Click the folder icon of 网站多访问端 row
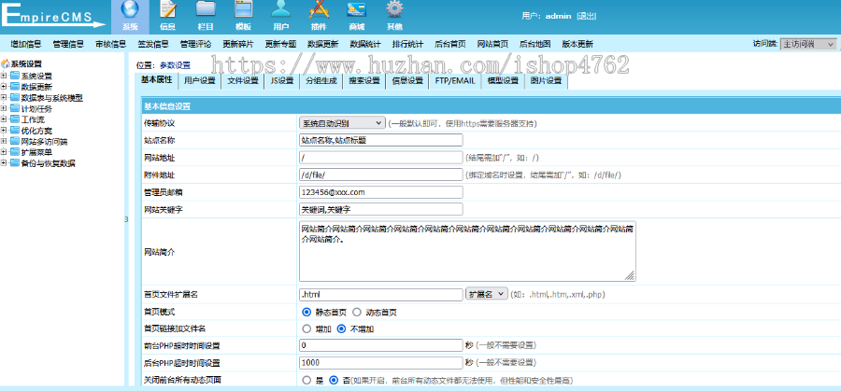The height and width of the screenshot is (391, 841). (x=14, y=142)
